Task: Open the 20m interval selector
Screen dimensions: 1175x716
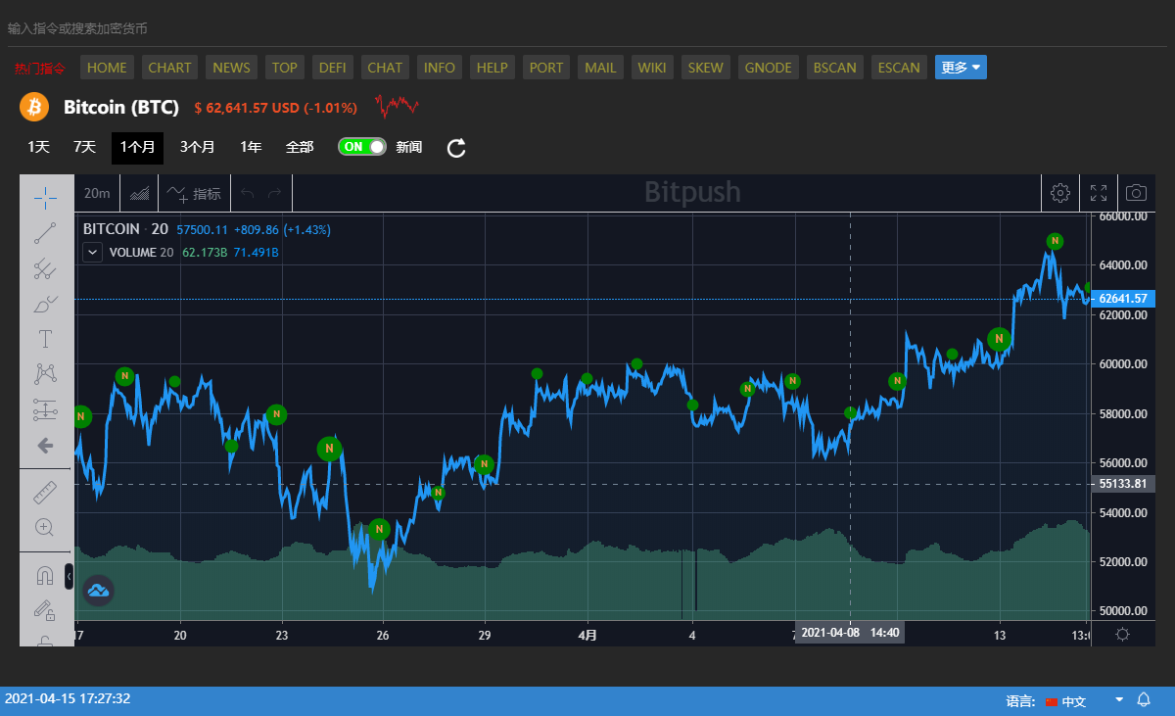Action: coord(97,193)
